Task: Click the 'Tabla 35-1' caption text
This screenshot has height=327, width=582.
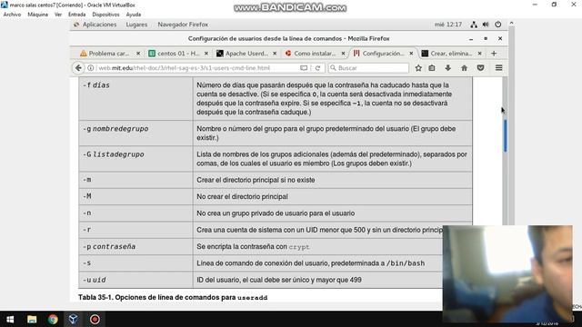Action: [173, 297]
